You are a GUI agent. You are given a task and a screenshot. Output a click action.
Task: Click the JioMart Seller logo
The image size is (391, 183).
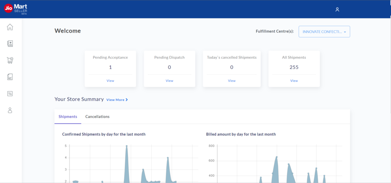[16, 8]
